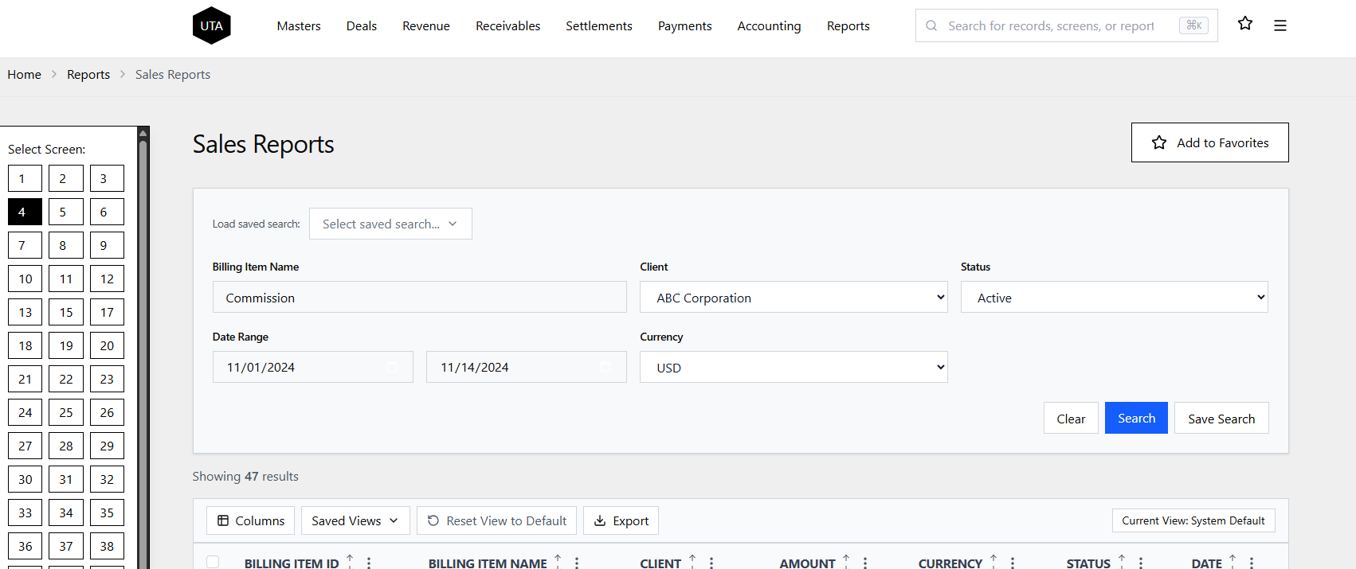Open the Settlements menu
Screen dimensions: 1356x569
[x=598, y=25]
